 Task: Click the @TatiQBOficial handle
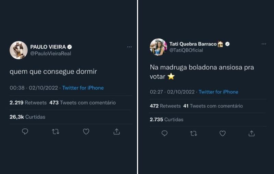(x=186, y=50)
